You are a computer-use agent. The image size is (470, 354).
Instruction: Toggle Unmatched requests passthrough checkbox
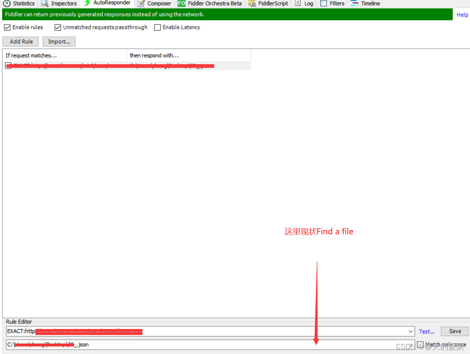[x=58, y=28]
